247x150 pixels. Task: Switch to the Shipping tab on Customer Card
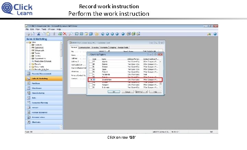pyautogui.click(x=113, y=47)
